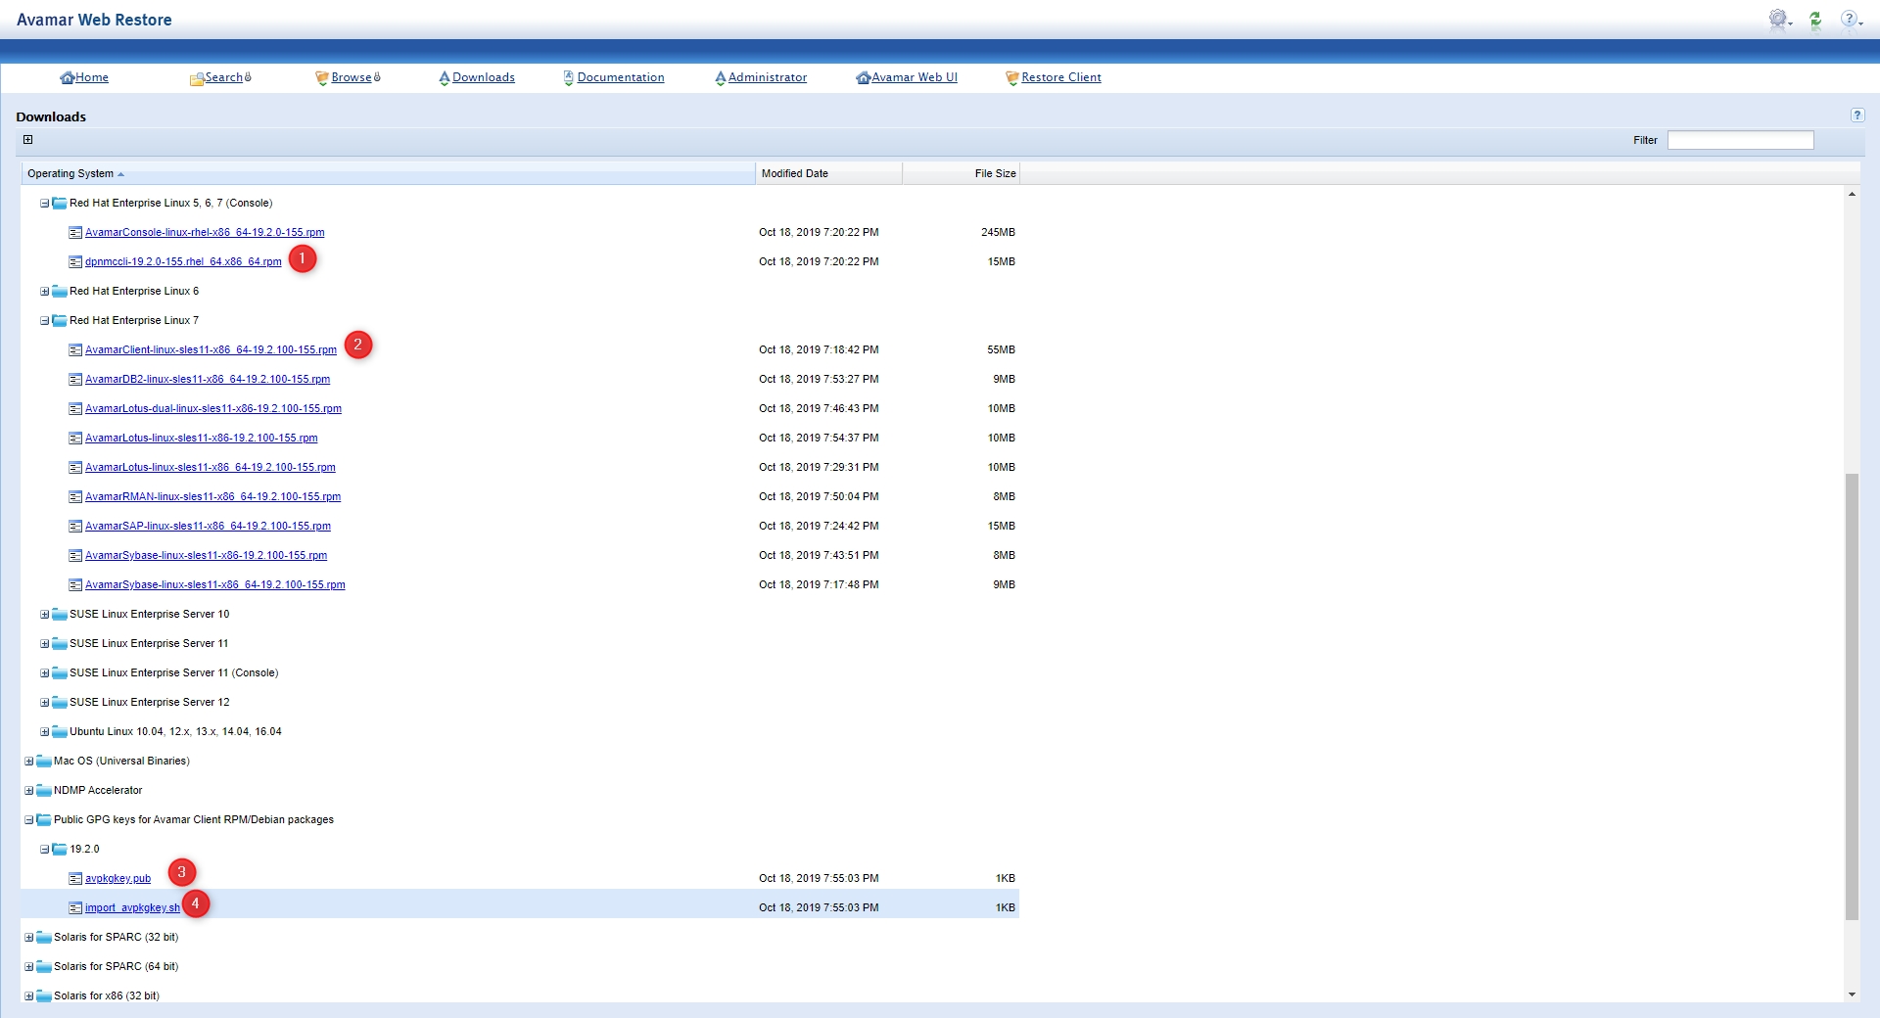The image size is (1880, 1018).
Task: Click the Mac OS (Universal Binaries) folder icon
Action: tap(44, 762)
